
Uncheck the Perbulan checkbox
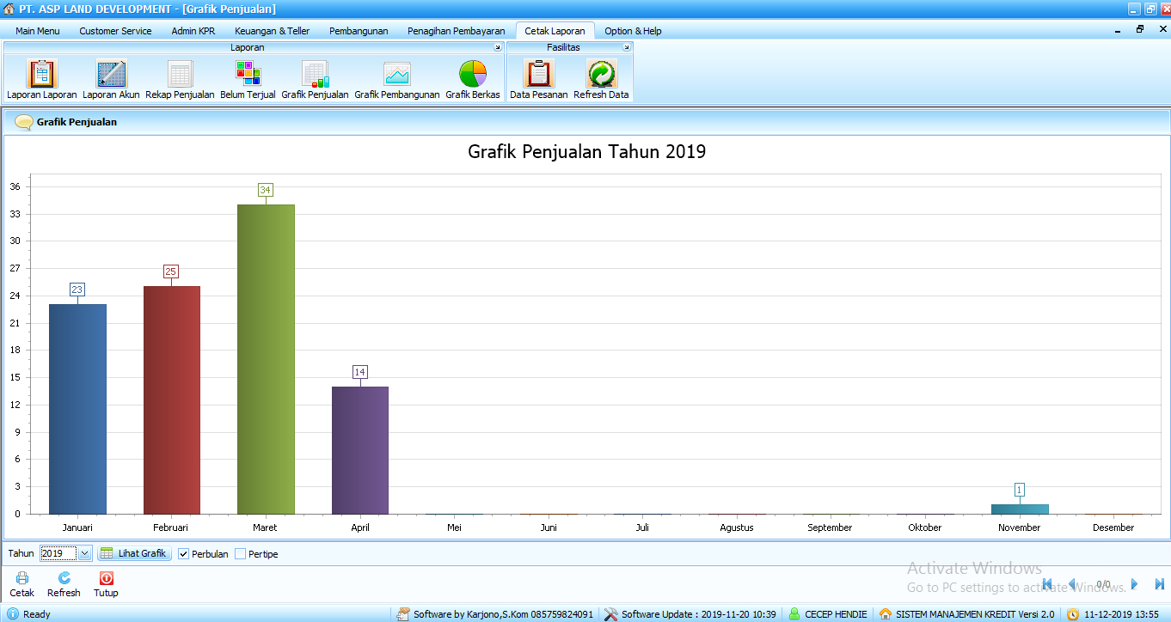click(184, 554)
